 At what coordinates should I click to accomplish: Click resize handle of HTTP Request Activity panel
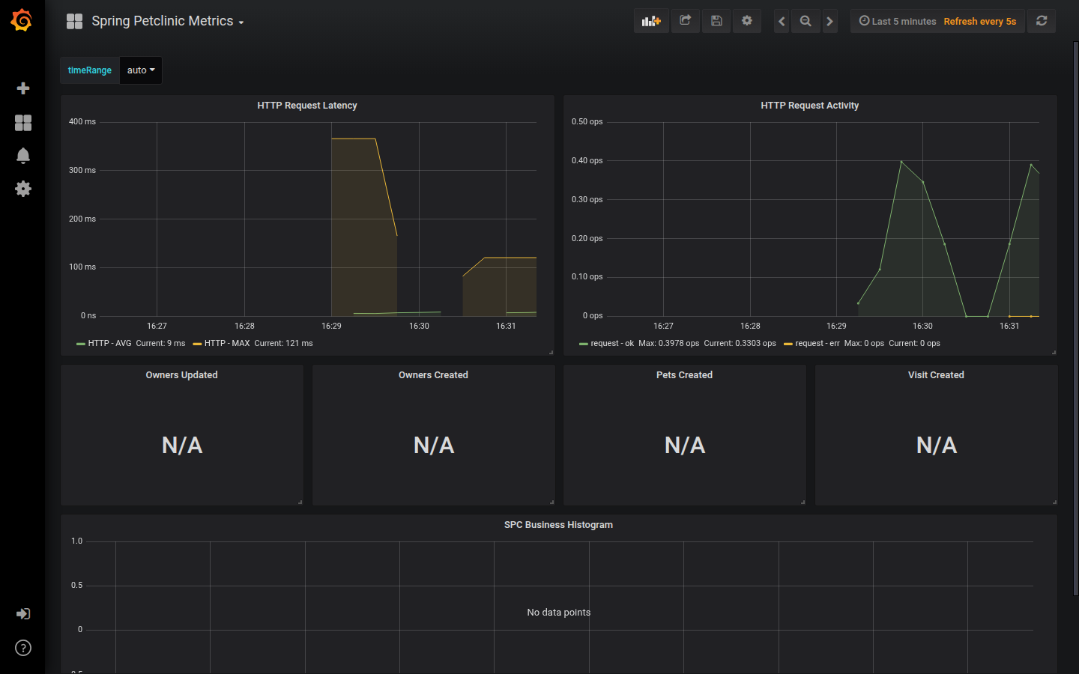point(1054,352)
